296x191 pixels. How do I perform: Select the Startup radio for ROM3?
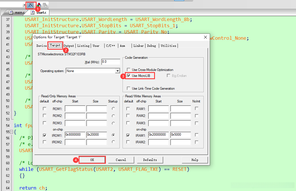113,123
